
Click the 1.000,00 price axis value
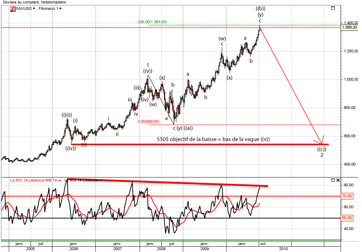tap(350, 79)
